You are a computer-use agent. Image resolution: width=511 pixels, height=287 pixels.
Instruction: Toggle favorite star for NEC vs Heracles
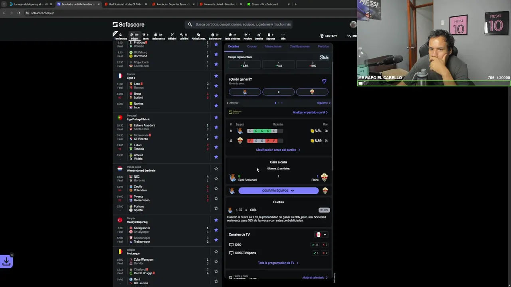click(216, 179)
